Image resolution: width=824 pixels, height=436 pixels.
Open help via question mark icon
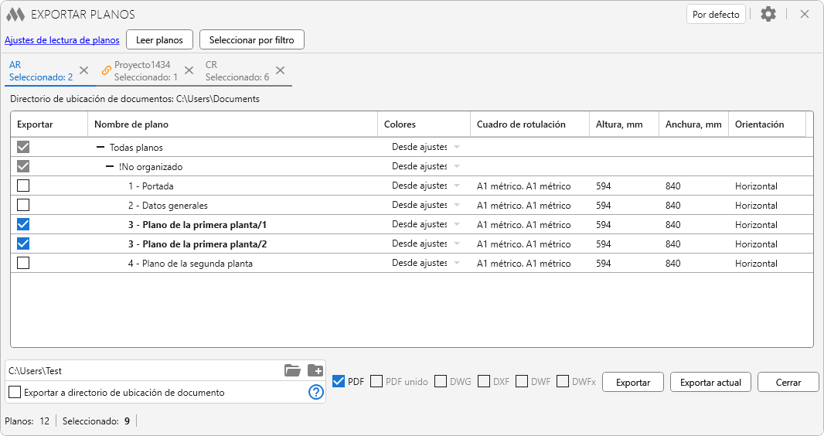click(x=315, y=392)
